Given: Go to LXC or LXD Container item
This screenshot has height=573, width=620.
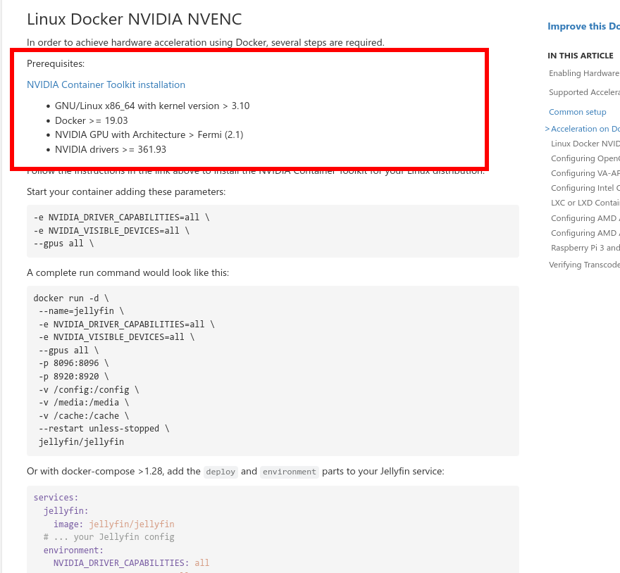Looking at the screenshot, I should tap(585, 203).
